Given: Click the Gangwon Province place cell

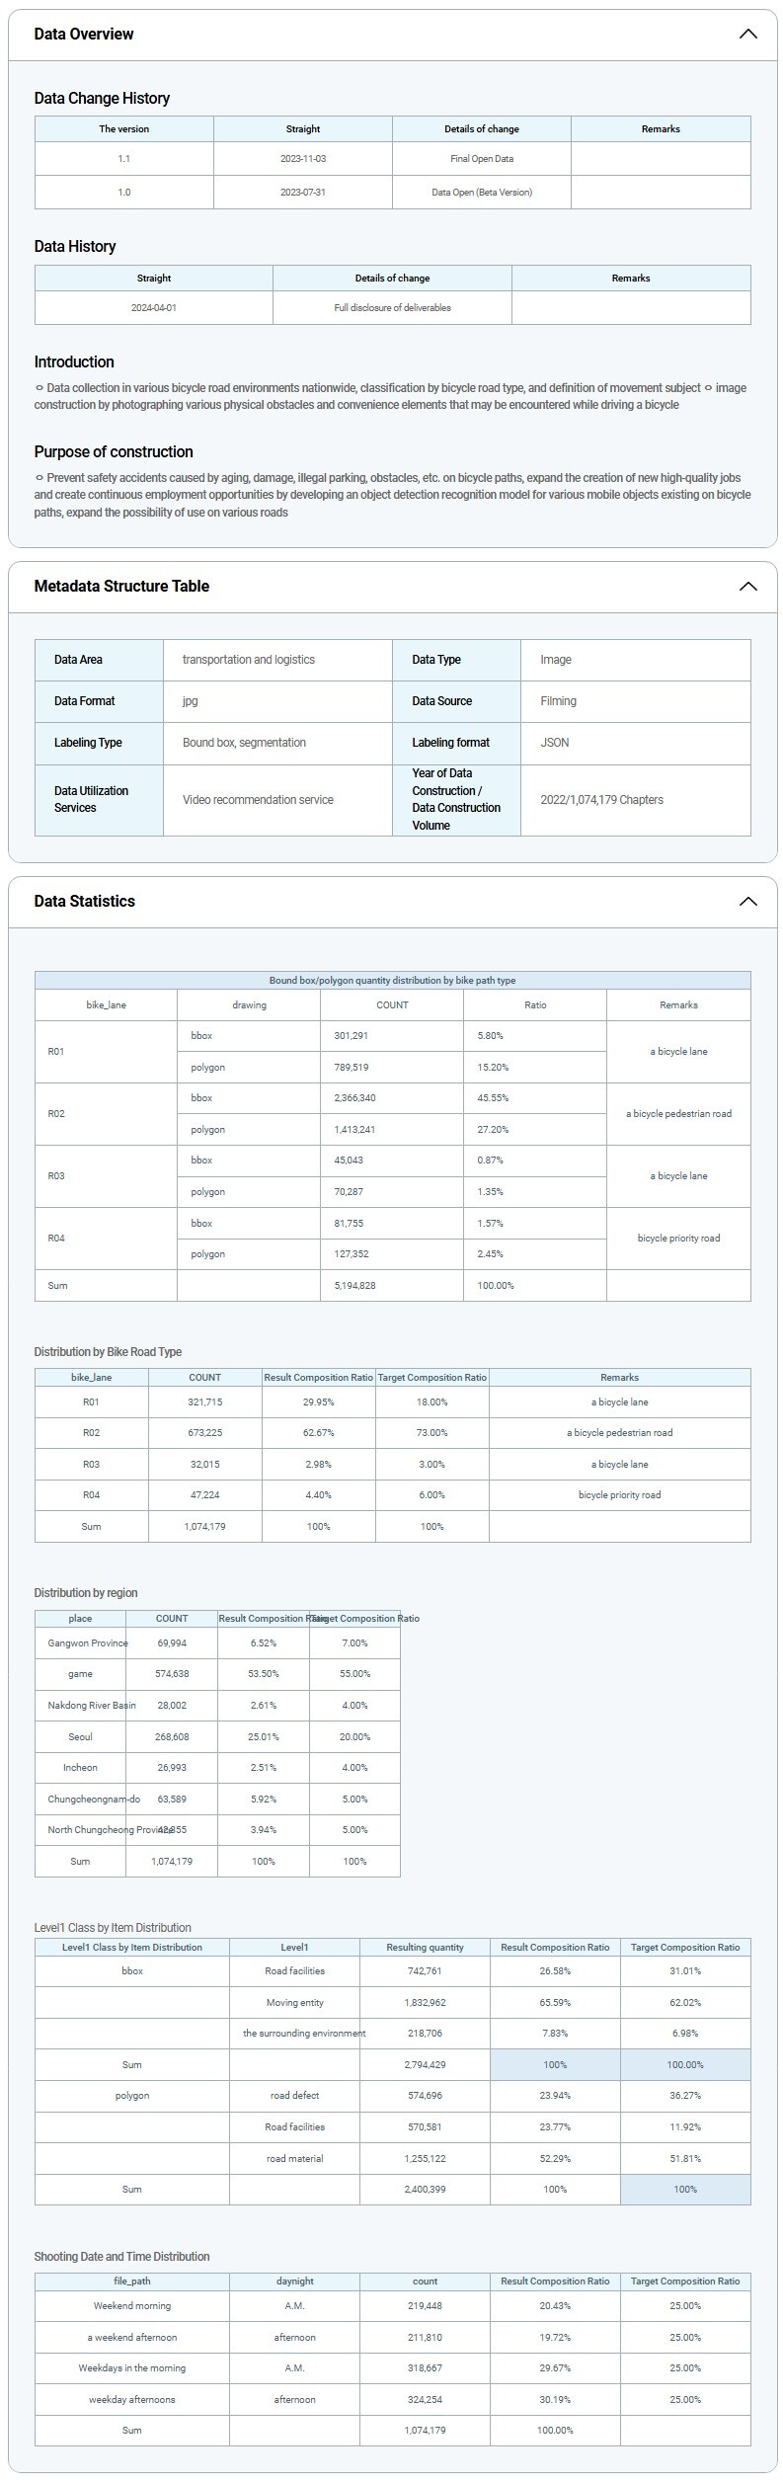Looking at the screenshot, I should 81,1643.
